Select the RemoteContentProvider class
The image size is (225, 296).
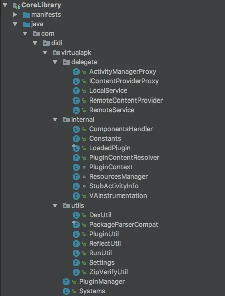point(126,100)
